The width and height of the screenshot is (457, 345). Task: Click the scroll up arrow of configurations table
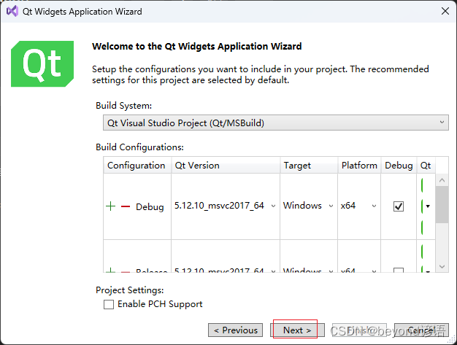pyautogui.click(x=442, y=180)
